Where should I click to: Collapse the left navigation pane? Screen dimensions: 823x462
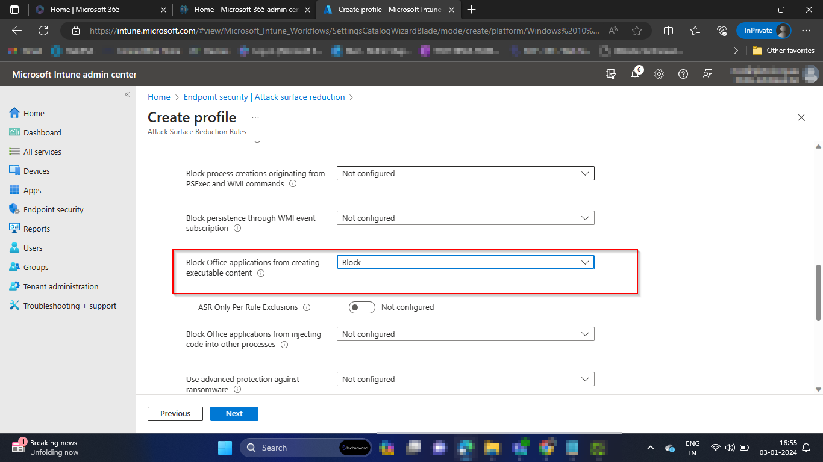pos(127,95)
